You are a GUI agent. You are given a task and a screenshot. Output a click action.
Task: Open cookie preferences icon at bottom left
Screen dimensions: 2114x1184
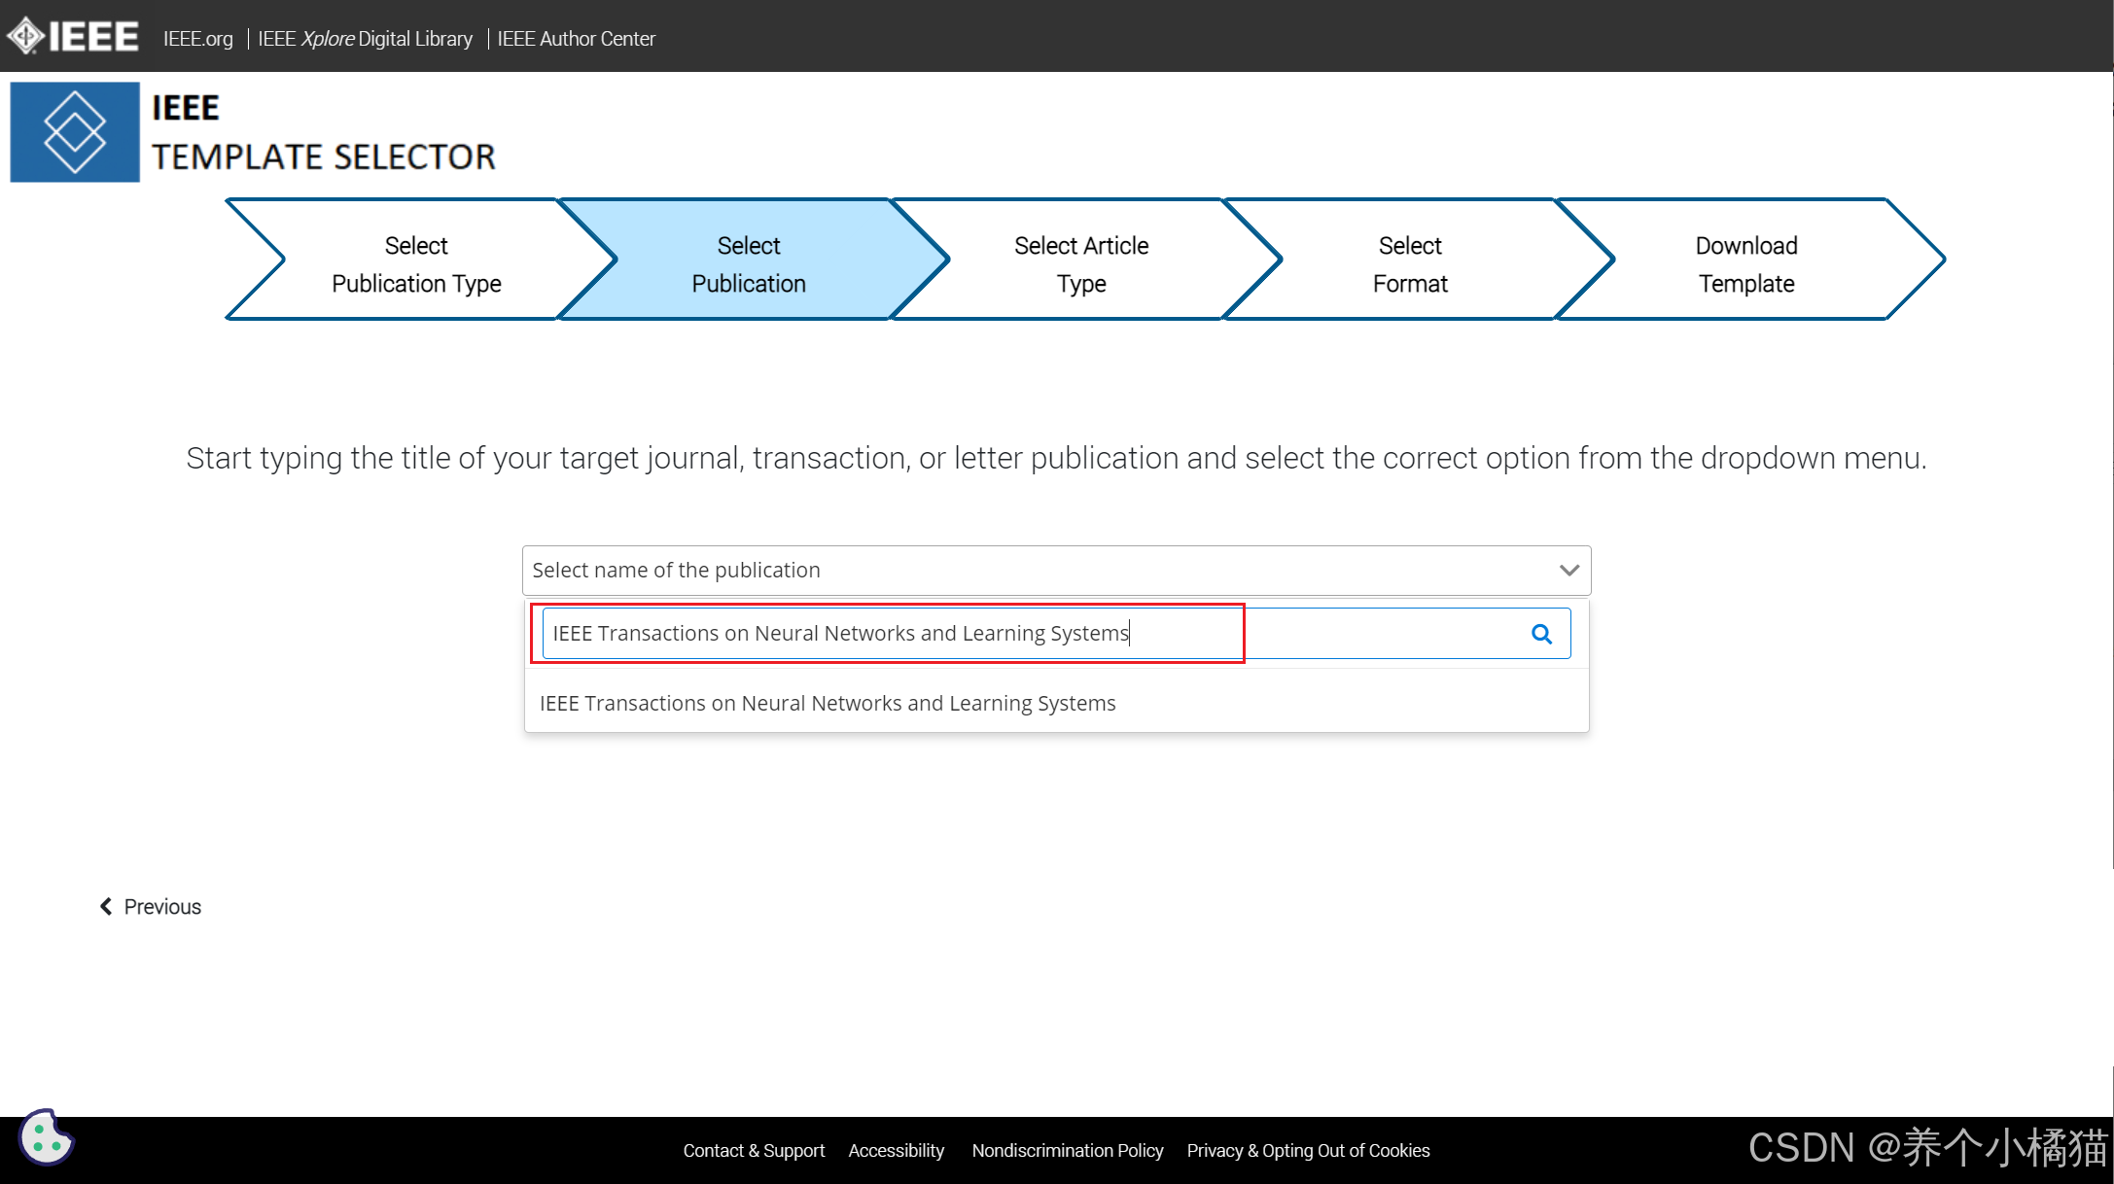click(x=46, y=1137)
